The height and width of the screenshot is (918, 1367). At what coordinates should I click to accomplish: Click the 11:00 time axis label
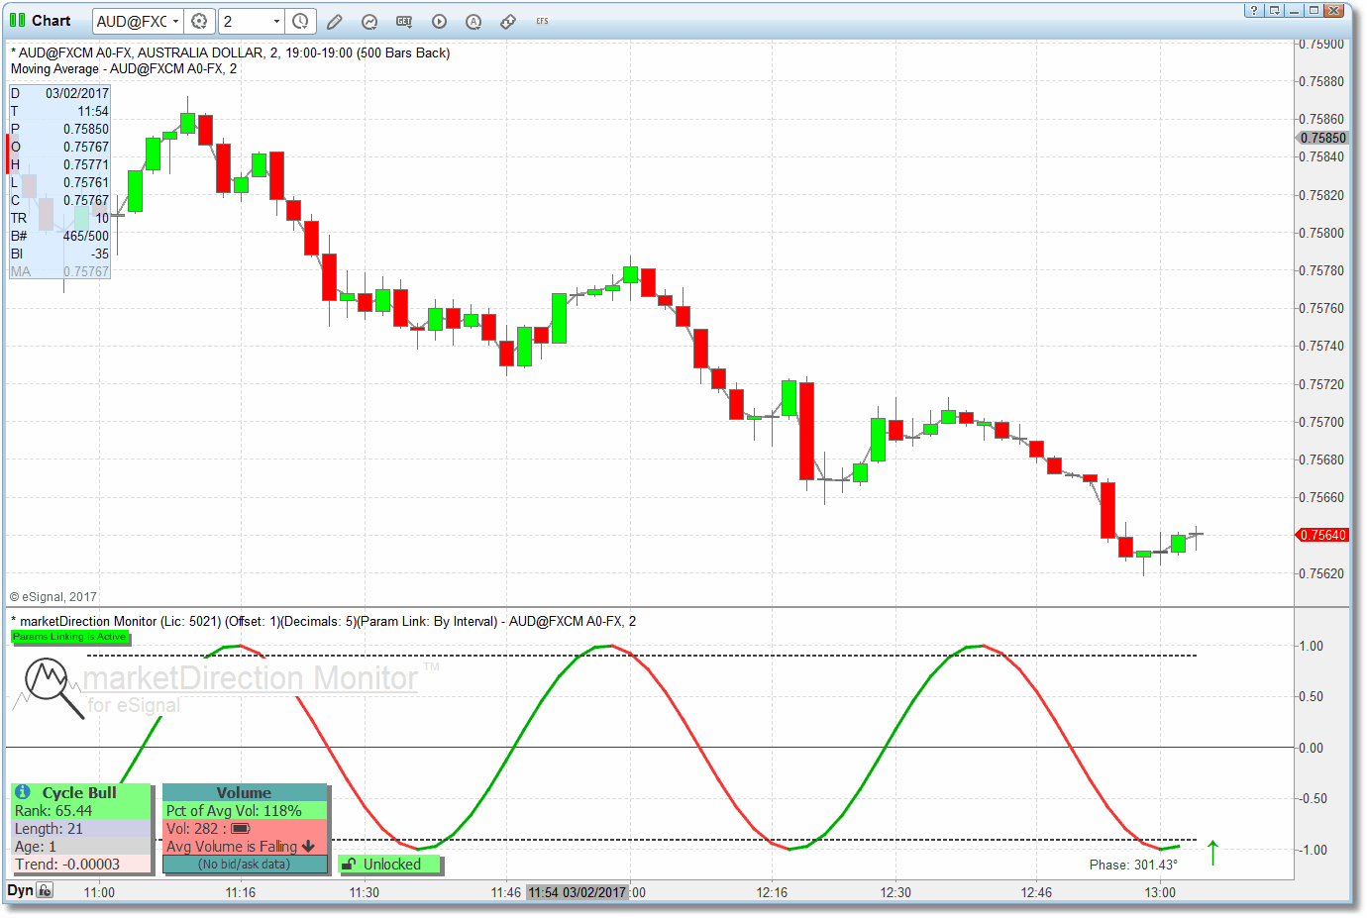click(99, 892)
